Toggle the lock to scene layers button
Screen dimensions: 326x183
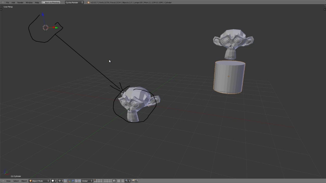coord(114,181)
